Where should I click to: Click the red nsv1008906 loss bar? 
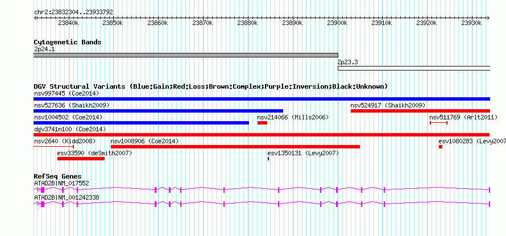pyautogui.click(x=235, y=147)
